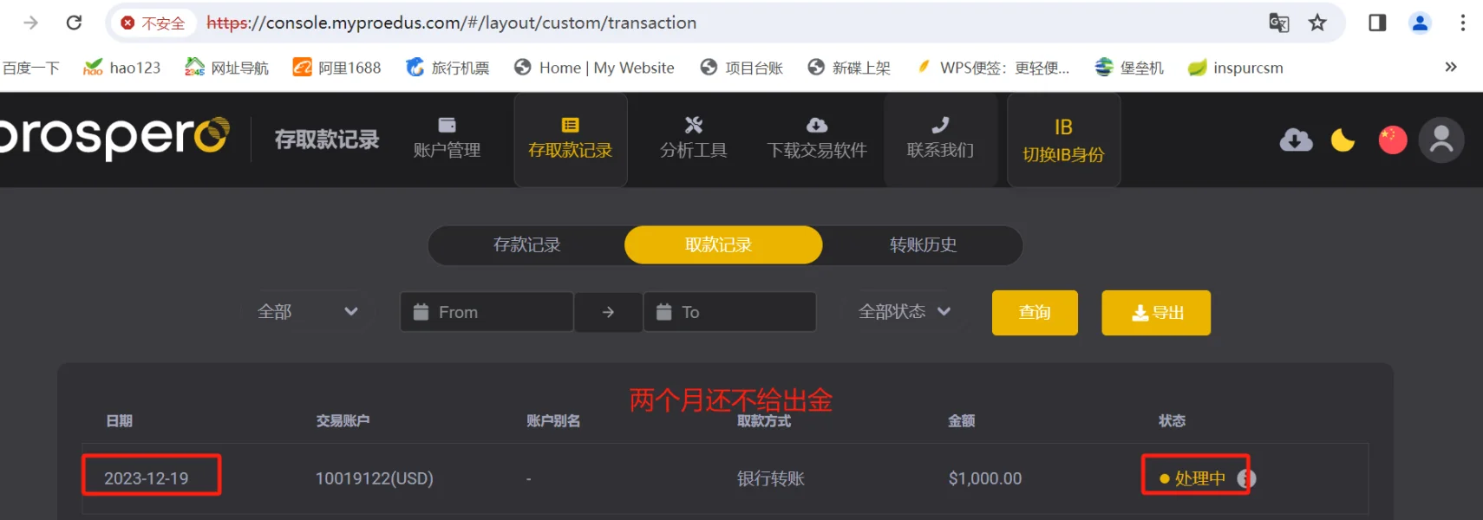Expand the 全部状态 status dropdown

click(x=905, y=312)
